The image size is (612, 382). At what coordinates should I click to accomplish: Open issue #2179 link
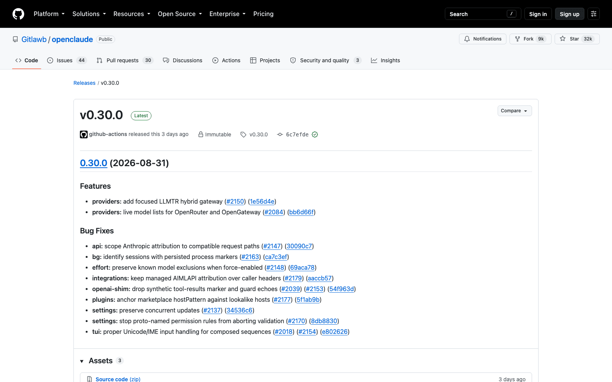(293, 278)
